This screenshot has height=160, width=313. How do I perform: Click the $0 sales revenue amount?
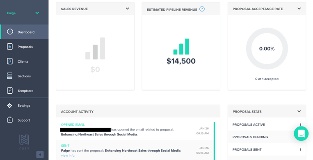pyautogui.click(x=95, y=69)
